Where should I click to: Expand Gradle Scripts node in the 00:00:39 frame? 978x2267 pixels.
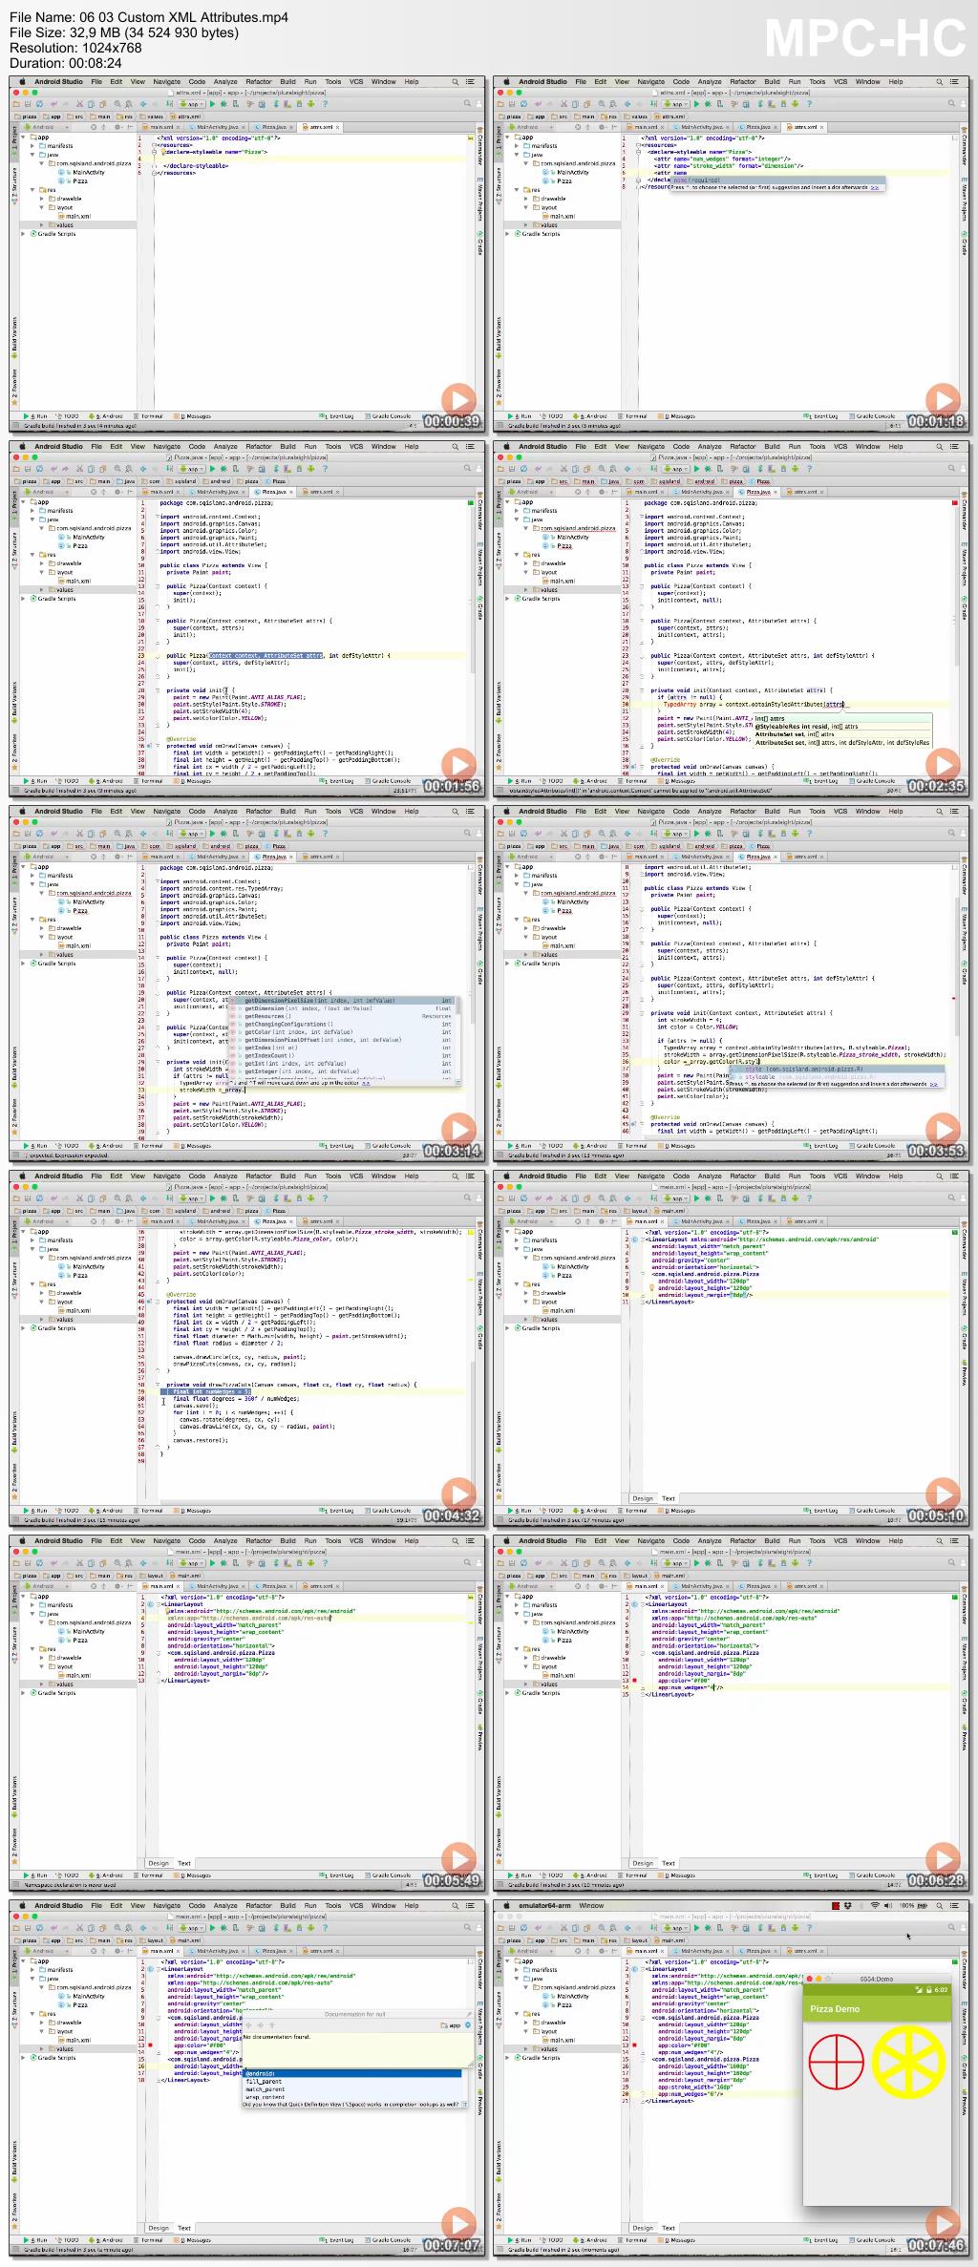(x=24, y=234)
